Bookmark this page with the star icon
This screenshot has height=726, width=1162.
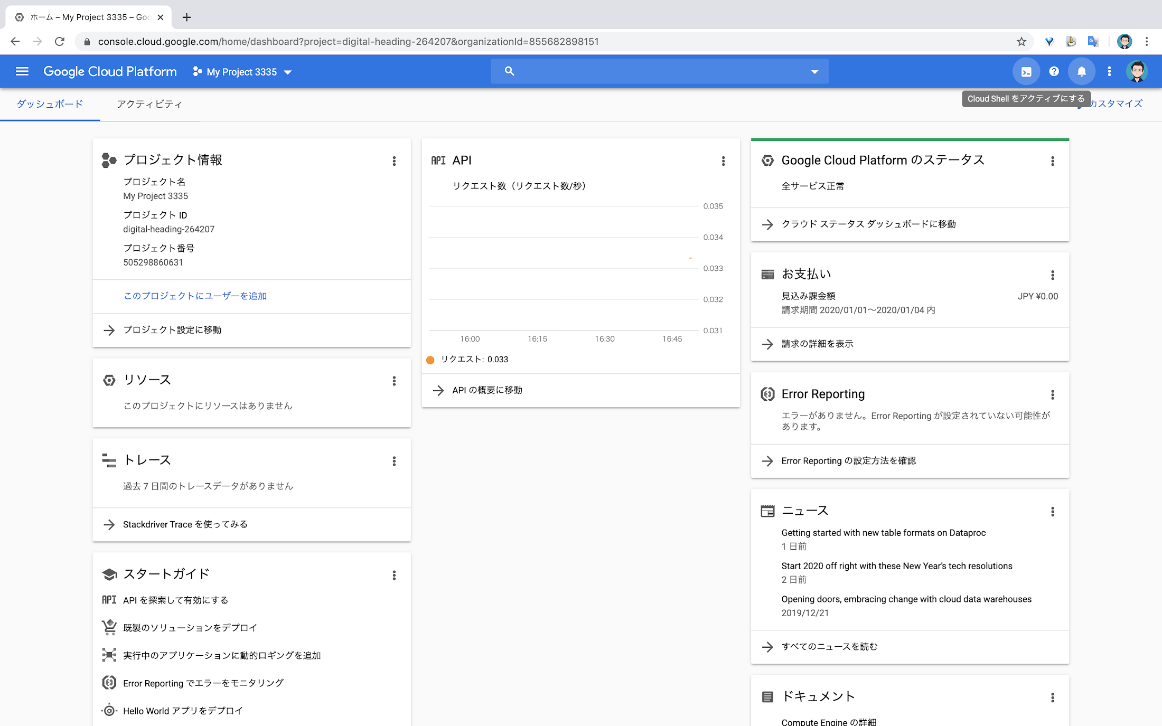click(1021, 42)
